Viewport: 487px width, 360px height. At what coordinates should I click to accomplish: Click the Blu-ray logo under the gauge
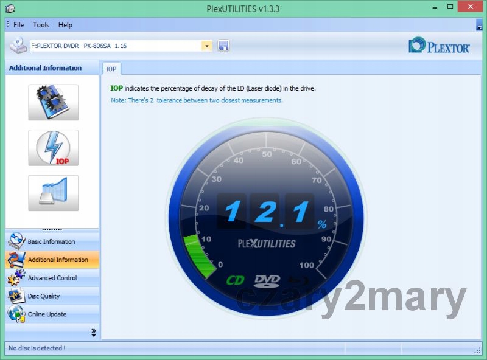click(x=298, y=280)
